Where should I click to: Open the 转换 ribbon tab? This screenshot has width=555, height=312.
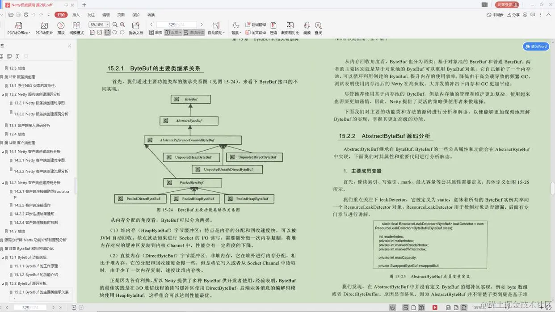coord(151,15)
